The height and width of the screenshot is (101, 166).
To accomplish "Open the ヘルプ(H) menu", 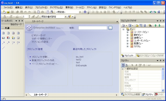I will pyautogui.click(x=128, y=8).
